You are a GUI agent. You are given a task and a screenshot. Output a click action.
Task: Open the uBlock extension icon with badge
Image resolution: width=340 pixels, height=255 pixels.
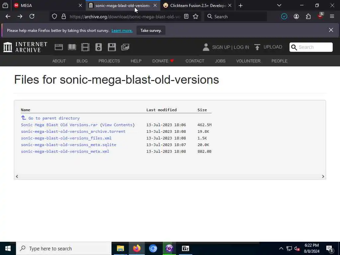(x=320, y=16)
